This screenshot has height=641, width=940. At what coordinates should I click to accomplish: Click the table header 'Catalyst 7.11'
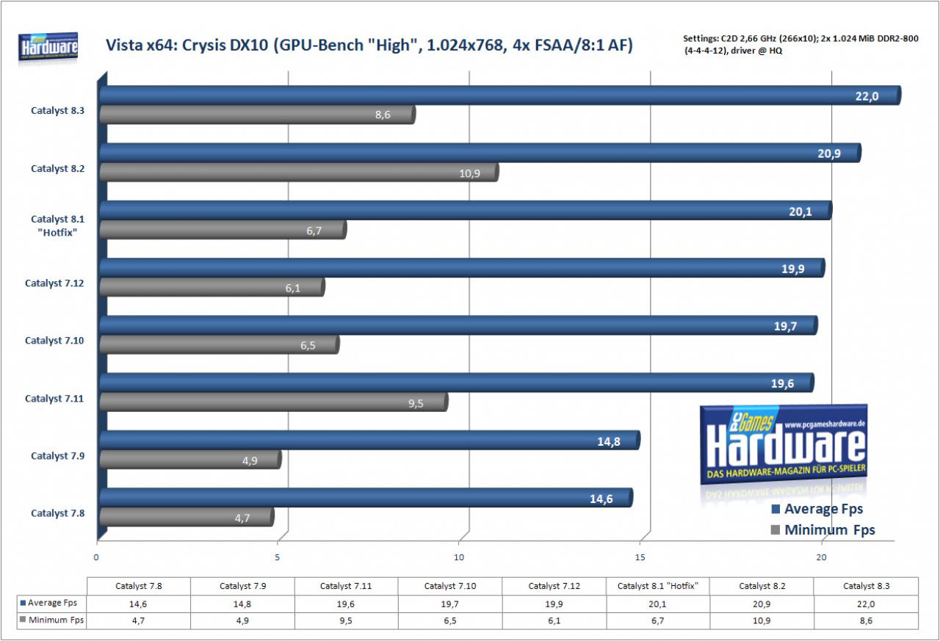click(x=347, y=586)
